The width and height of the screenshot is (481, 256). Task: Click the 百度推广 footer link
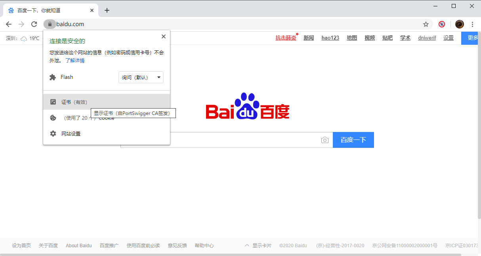pyautogui.click(x=109, y=246)
